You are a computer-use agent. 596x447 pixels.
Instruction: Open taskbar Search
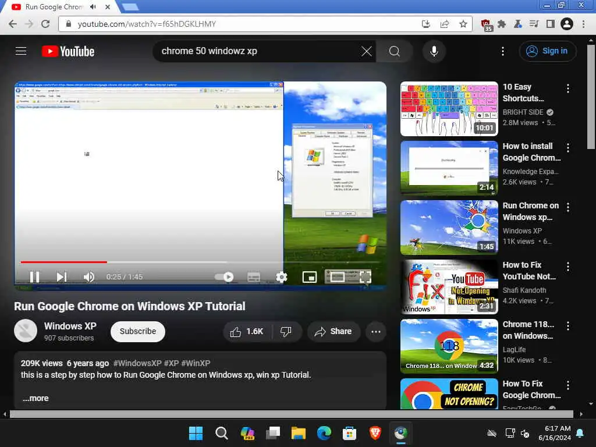221,433
